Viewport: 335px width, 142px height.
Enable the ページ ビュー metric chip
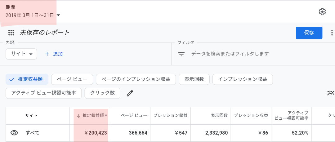pyautogui.click(x=72, y=79)
